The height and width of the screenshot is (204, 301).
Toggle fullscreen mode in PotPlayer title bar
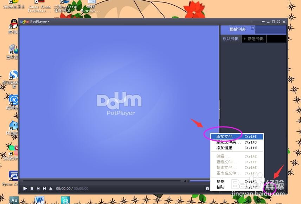click(279, 22)
